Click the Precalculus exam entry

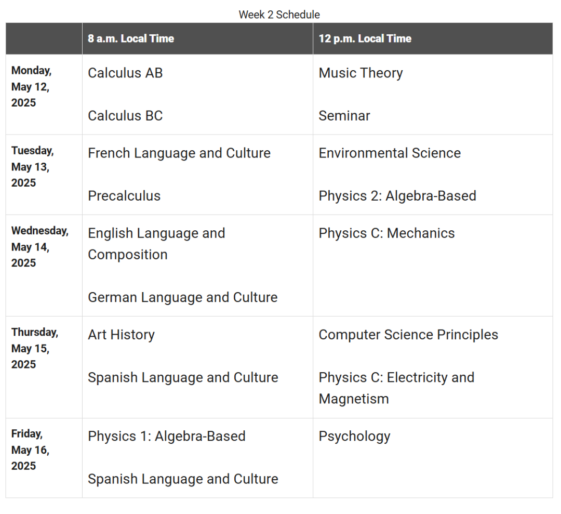(x=124, y=196)
